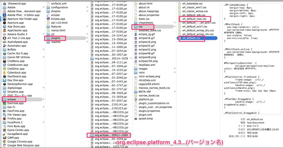The height and width of the screenshot is (148, 283).
Task: Select e4_default_winxp_blu.css file
Action: click(x=198, y=30)
